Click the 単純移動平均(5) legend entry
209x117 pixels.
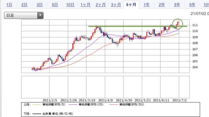[54, 105]
